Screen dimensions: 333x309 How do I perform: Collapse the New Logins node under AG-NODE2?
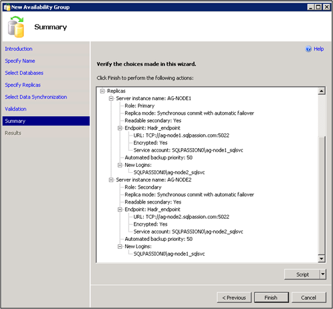pyautogui.click(x=120, y=246)
